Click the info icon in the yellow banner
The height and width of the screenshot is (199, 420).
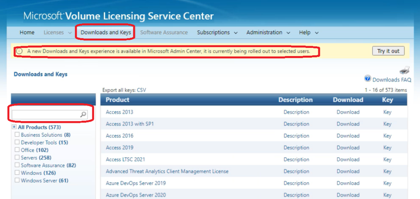coord(19,51)
